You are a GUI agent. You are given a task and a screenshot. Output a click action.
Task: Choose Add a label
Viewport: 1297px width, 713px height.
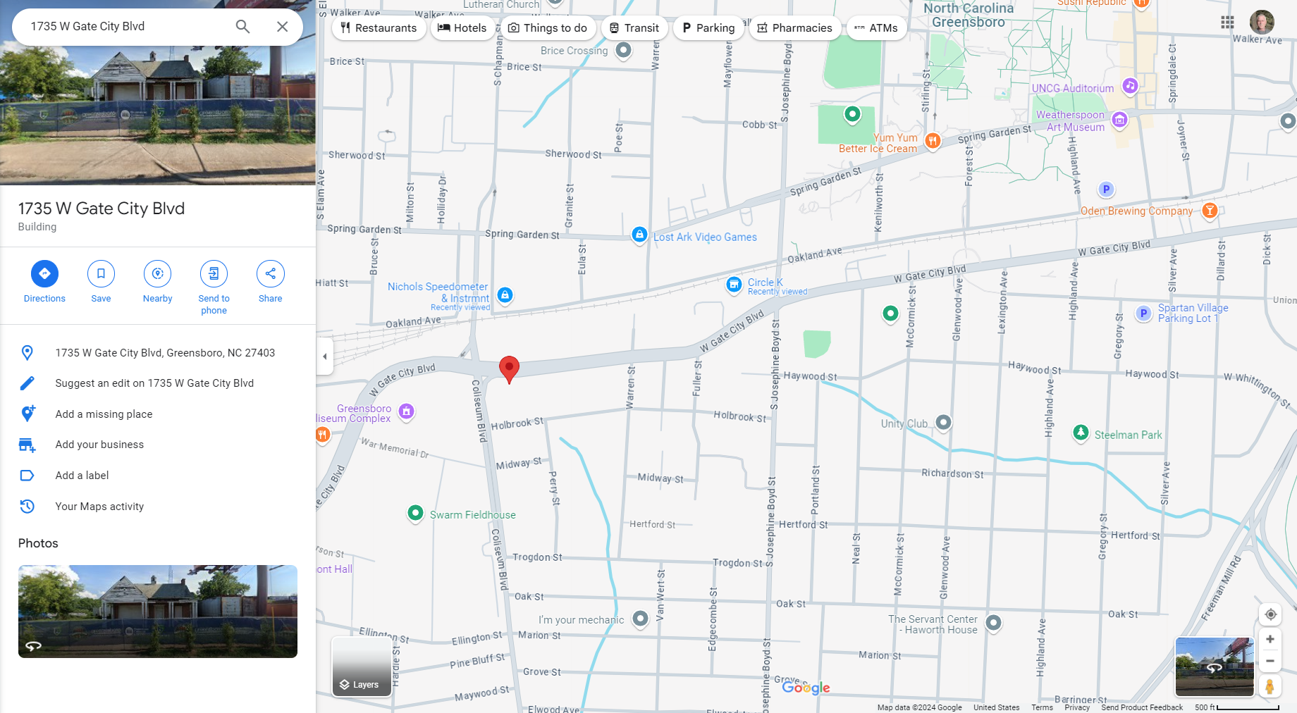[158, 476]
